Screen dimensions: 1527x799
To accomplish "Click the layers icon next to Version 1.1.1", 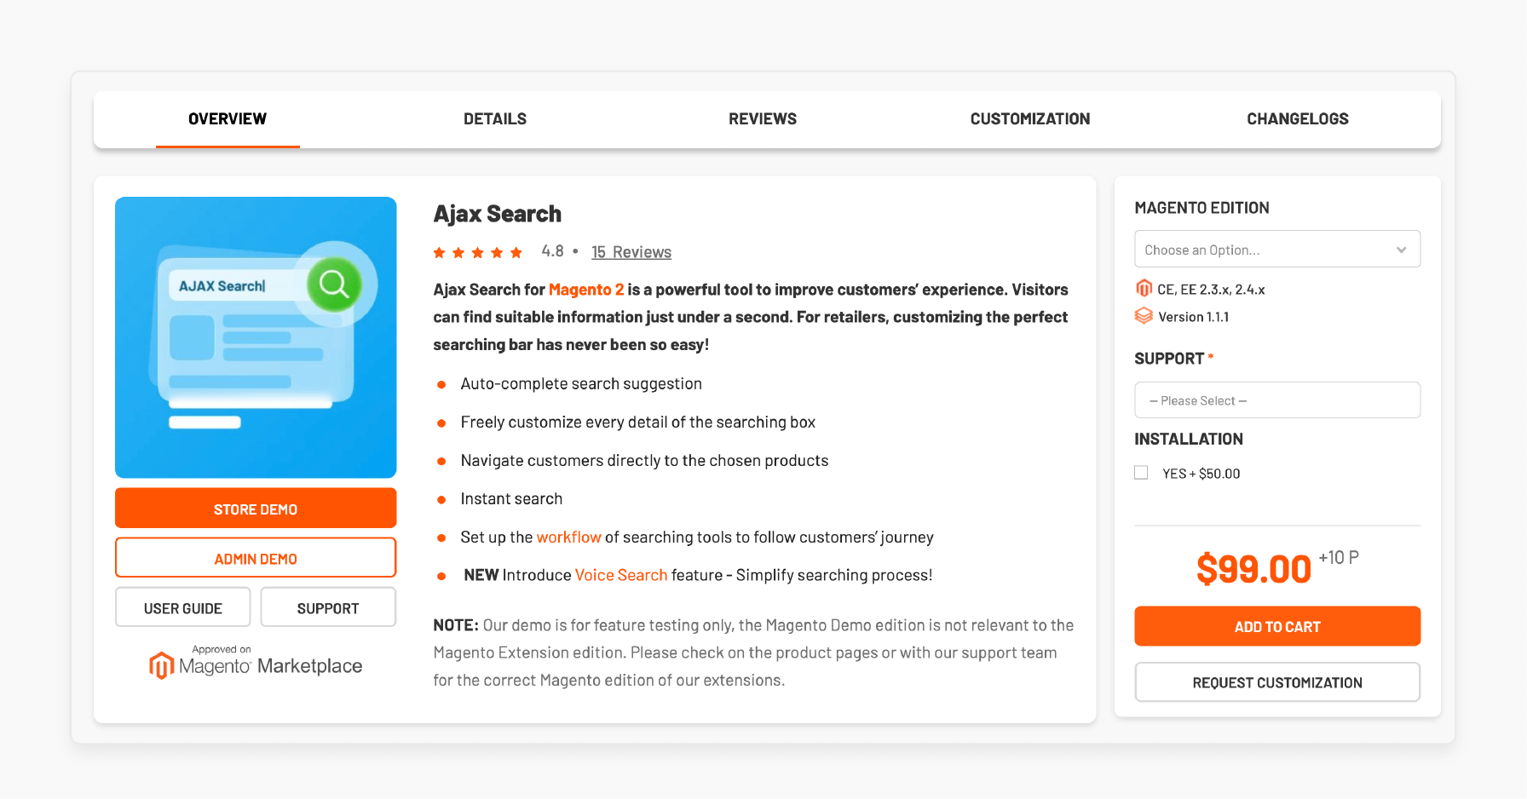I will click(x=1144, y=315).
